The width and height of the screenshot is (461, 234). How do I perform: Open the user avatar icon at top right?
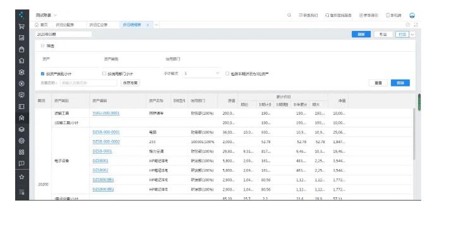click(x=412, y=15)
